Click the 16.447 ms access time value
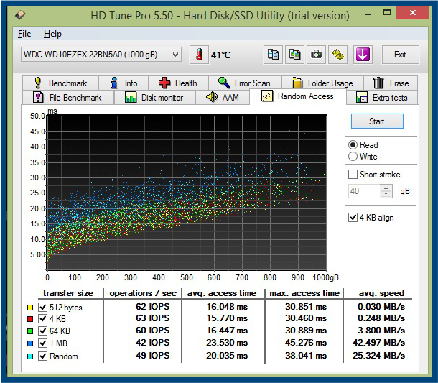The width and height of the screenshot is (438, 383). click(227, 331)
